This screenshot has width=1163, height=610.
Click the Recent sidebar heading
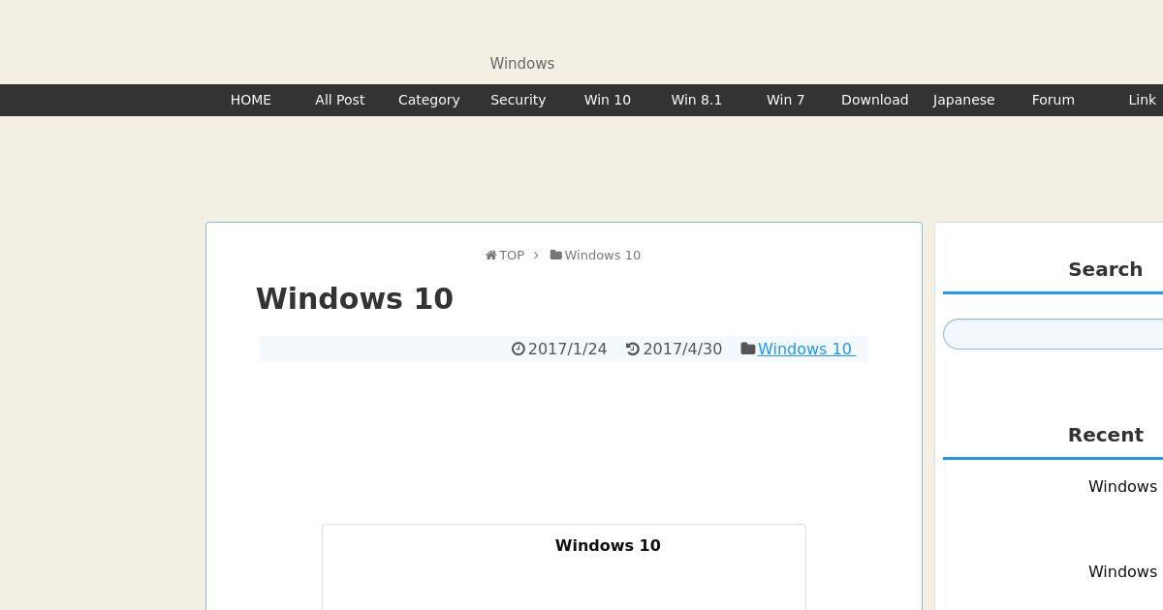[1105, 435]
